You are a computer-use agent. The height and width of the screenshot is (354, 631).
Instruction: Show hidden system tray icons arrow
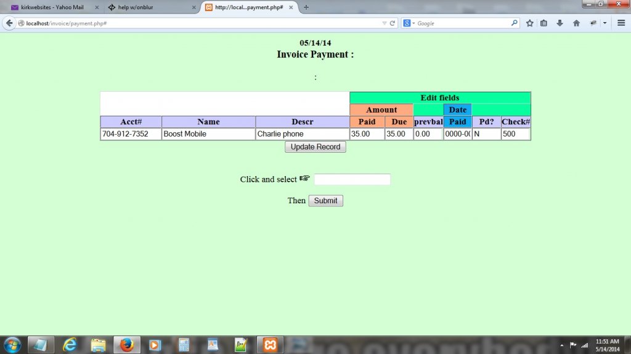pos(562,345)
